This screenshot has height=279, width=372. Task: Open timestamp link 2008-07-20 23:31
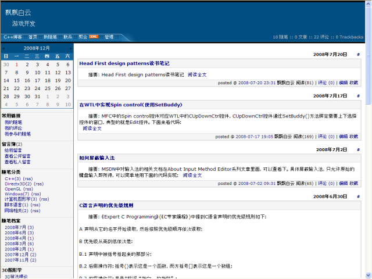click(257, 83)
